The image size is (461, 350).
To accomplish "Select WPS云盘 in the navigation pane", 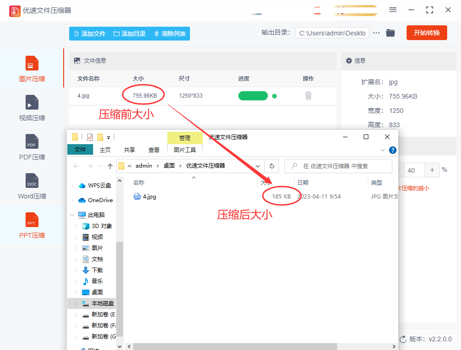I will (95, 186).
